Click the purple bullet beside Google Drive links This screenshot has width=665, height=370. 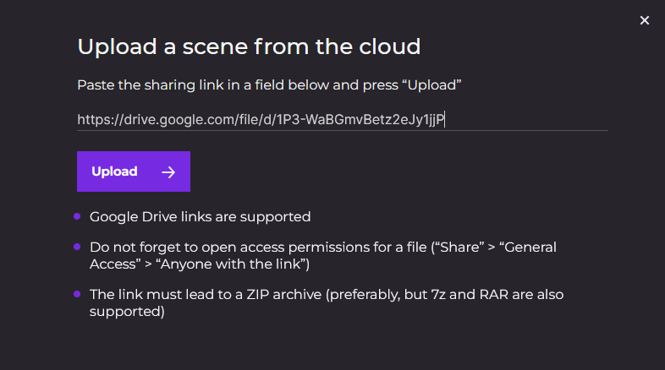78,216
